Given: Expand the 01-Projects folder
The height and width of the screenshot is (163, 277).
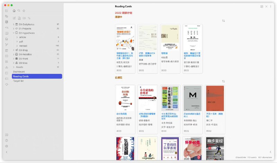Looking at the screenshot, I should 14,28.
